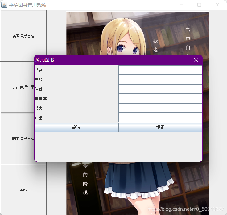Click the 位置 label
The height and width of the screenshot is (215, 227).
coord(39,89)
